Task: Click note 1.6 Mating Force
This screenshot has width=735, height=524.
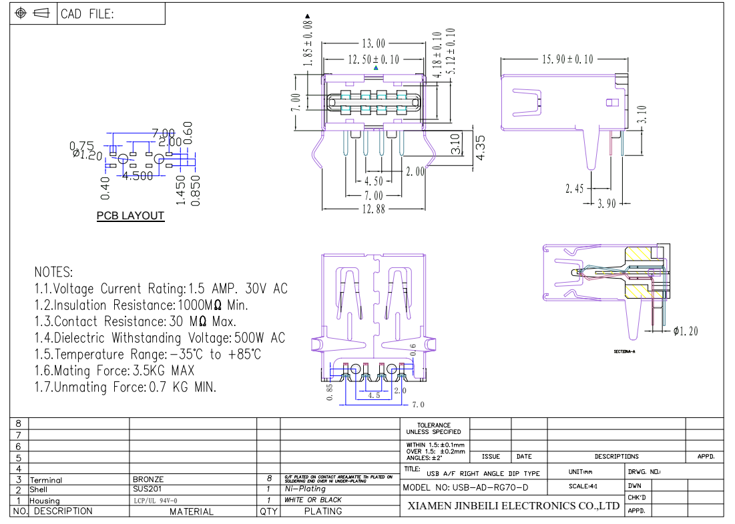Action: click(114, 371)
